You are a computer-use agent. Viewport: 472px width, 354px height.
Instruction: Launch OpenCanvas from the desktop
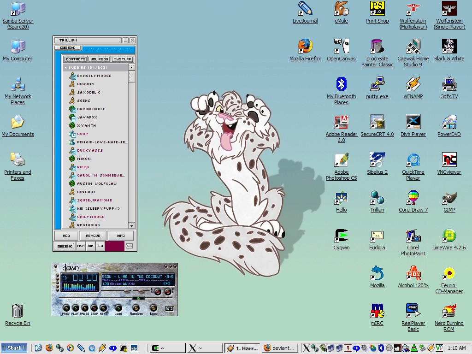click(x=341, y=51)
